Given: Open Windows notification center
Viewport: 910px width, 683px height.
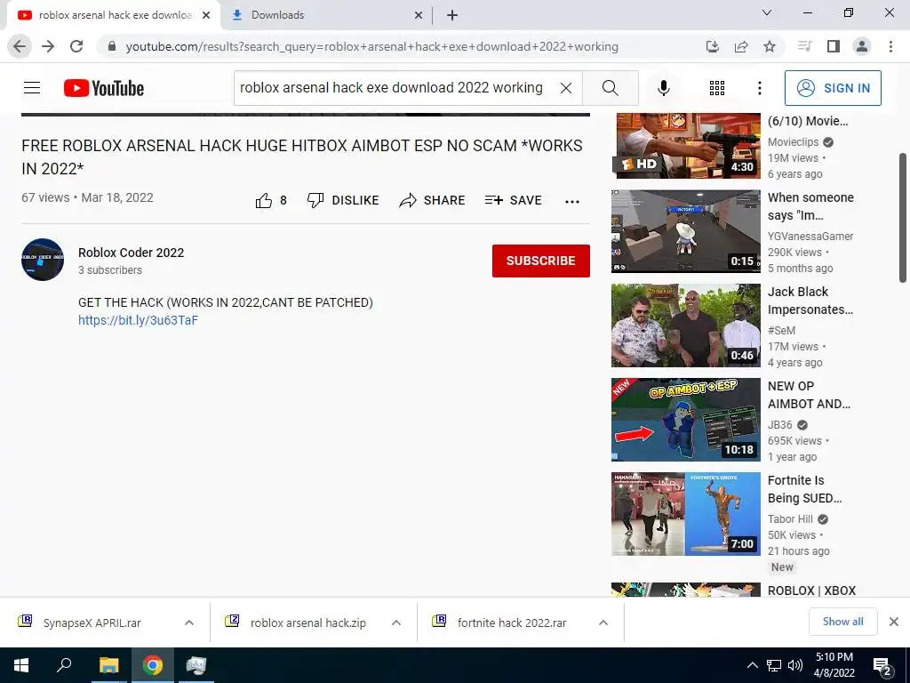Looking at the screenshot, I should pyautogui.click(x=882, y=666).
